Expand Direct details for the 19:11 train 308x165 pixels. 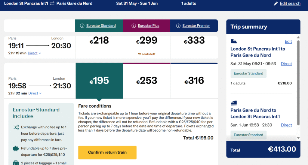tap(34, 53)
